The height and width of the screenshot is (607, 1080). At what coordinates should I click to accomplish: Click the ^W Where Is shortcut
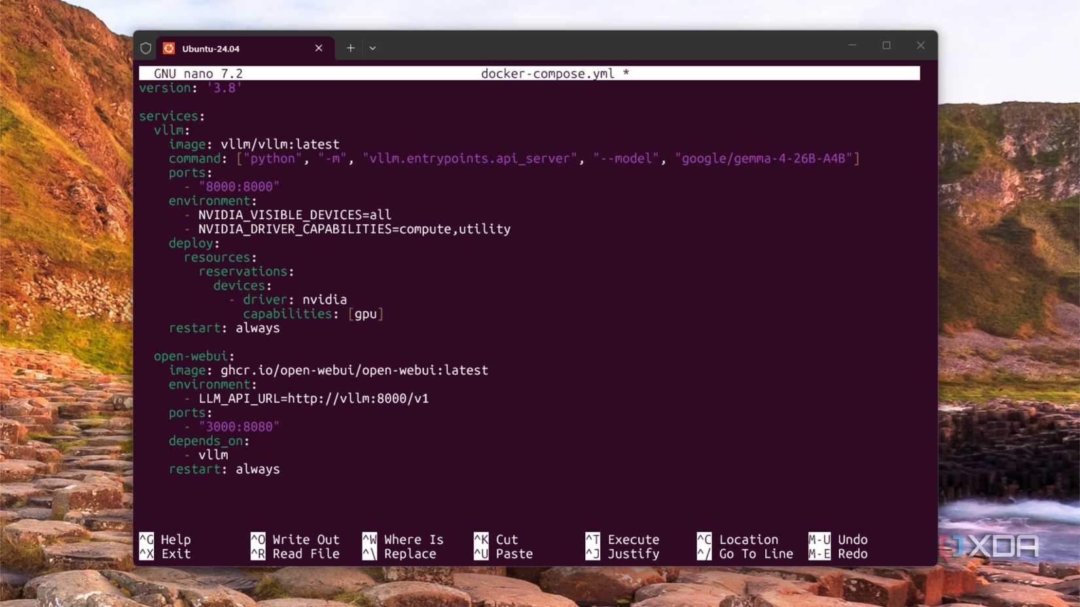pos(403,540)
